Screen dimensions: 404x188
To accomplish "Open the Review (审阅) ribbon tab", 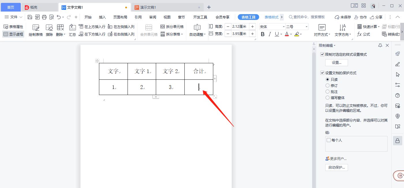I will [153, 17].
